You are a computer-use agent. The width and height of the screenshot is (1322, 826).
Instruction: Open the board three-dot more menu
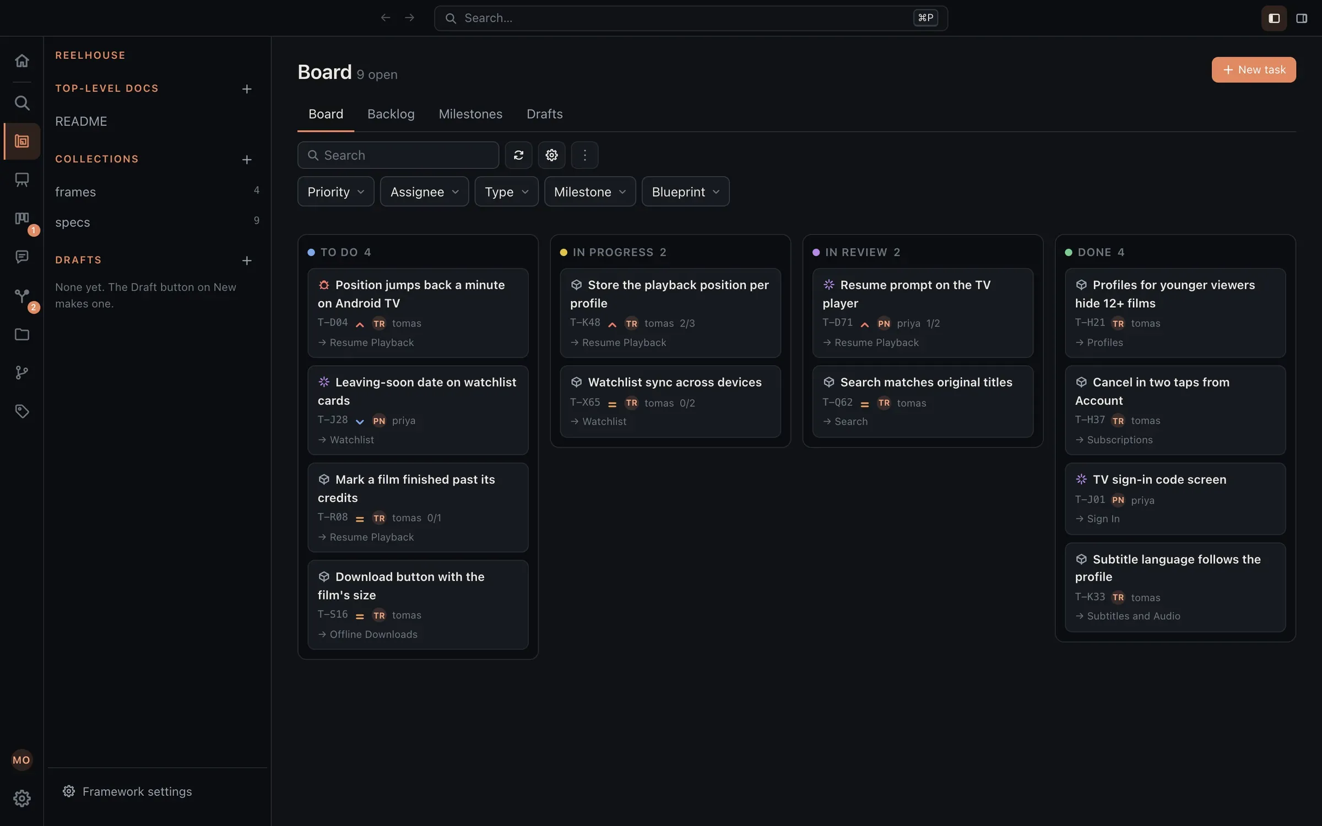tap(584, 155)
